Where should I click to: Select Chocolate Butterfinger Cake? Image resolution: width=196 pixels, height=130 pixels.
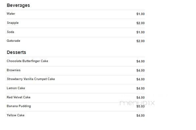pyautogui.click(x=27, y=61)
